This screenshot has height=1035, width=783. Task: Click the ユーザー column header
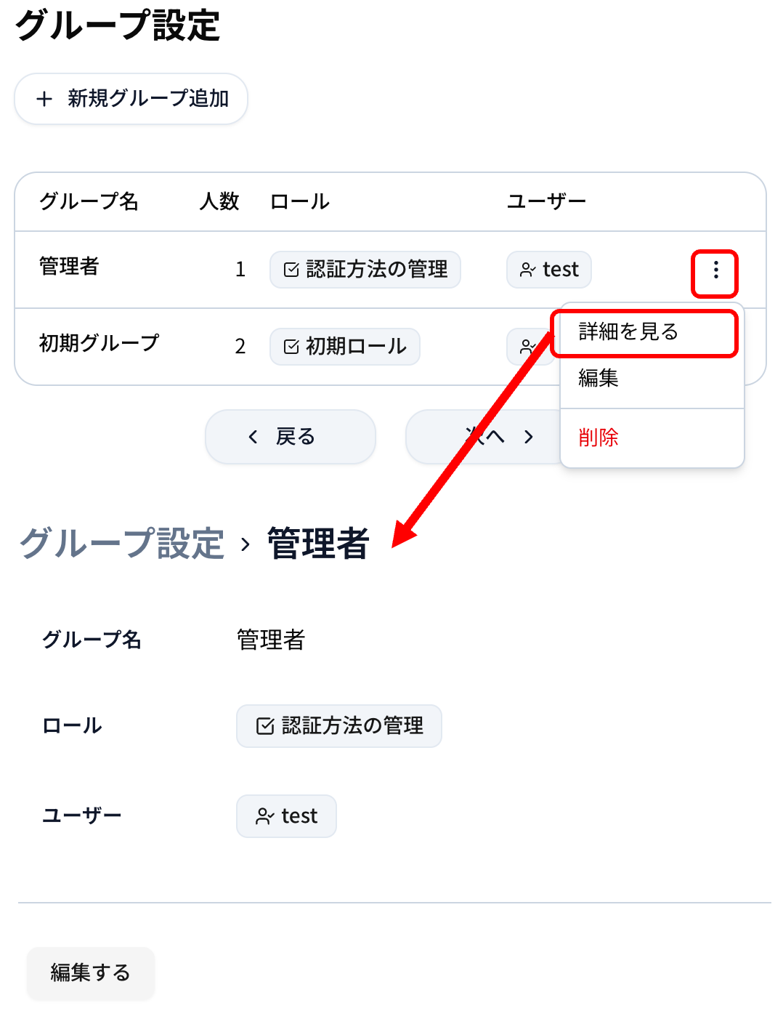(545, 201)
